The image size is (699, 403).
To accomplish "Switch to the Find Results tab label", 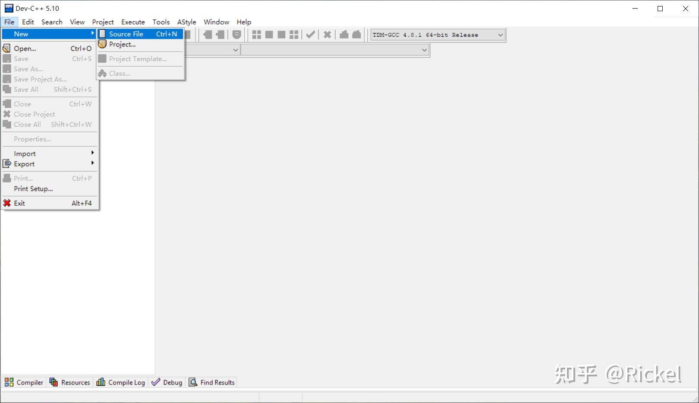I will pos(217,382).
